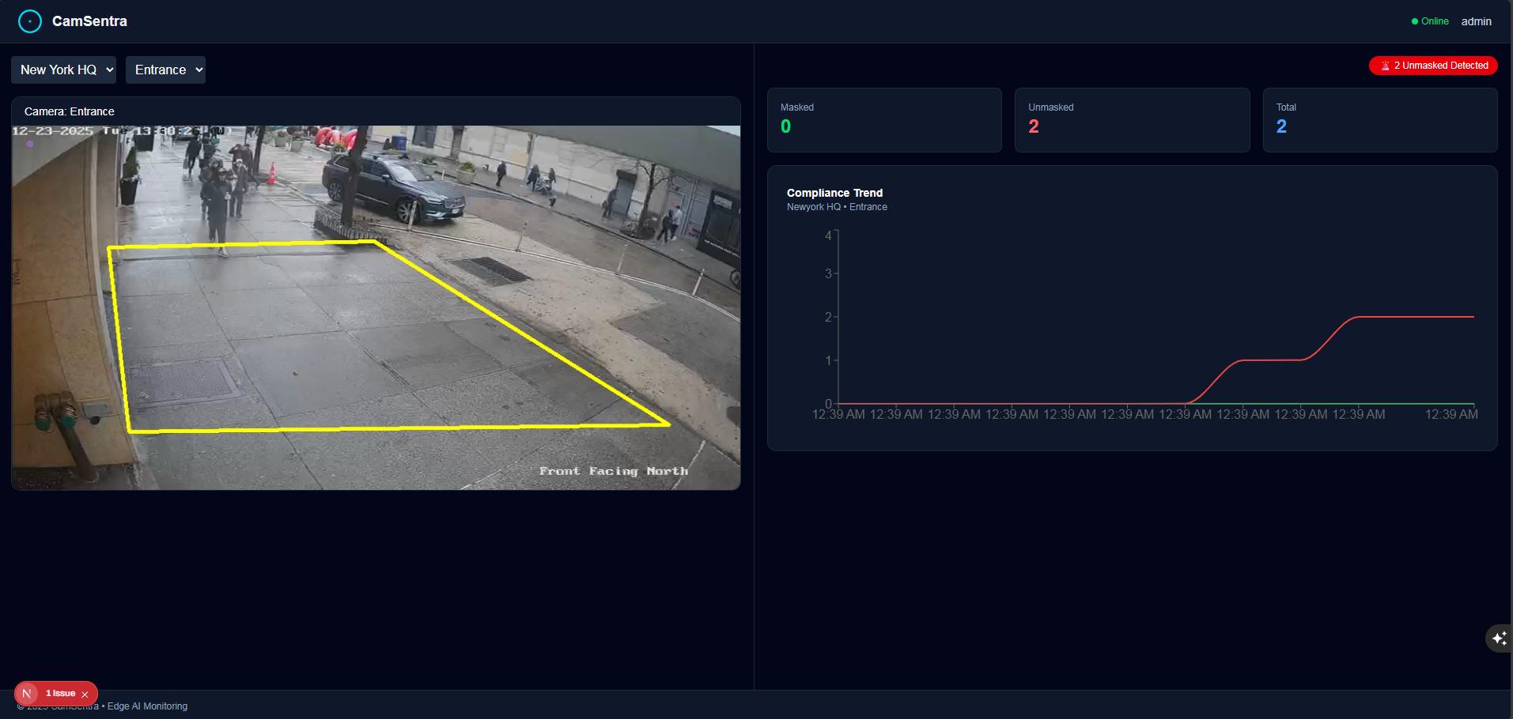Image resolution: width=1513 pixels, height=719 pixels.
Task: Open the sparkle AI assistant button
Action: pos(1500,638)
